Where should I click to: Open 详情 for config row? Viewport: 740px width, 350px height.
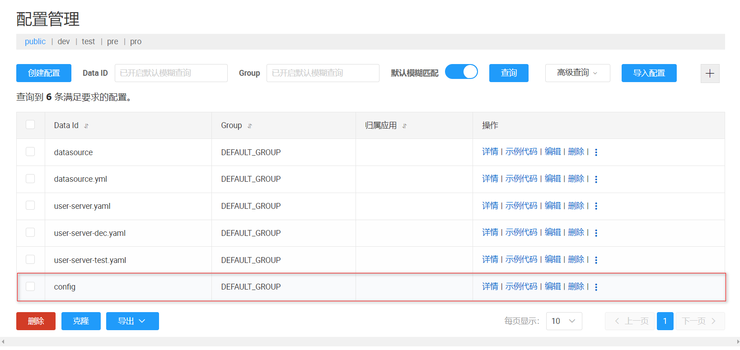click(490, 286)
